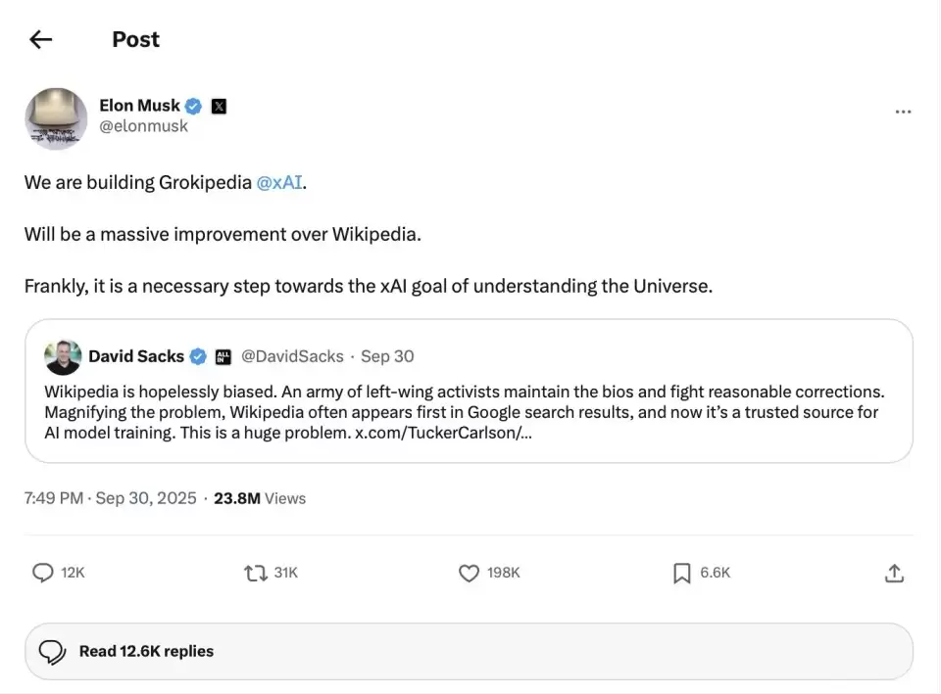Click the X affiliation badge beside Elon Musk
941x694 pixels.
(x=219, y=106)
